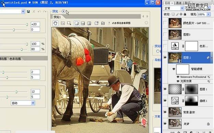Image resolution: width=214 pixels, height=133 pixels.
Task: Click the preview folder icon
Action: tap(103, 23)
